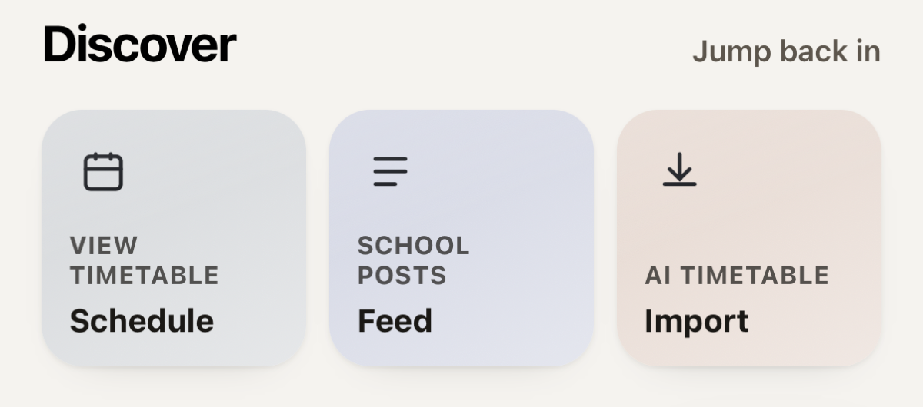Click the three-line feed icon
This screenshot has width=923, height=407.
[x=391, y=171]
